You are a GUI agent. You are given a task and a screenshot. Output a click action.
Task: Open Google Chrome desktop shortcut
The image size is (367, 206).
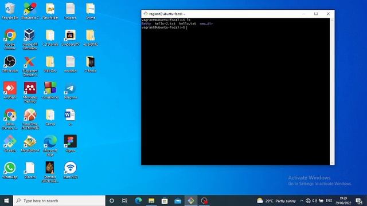point(10,39)
